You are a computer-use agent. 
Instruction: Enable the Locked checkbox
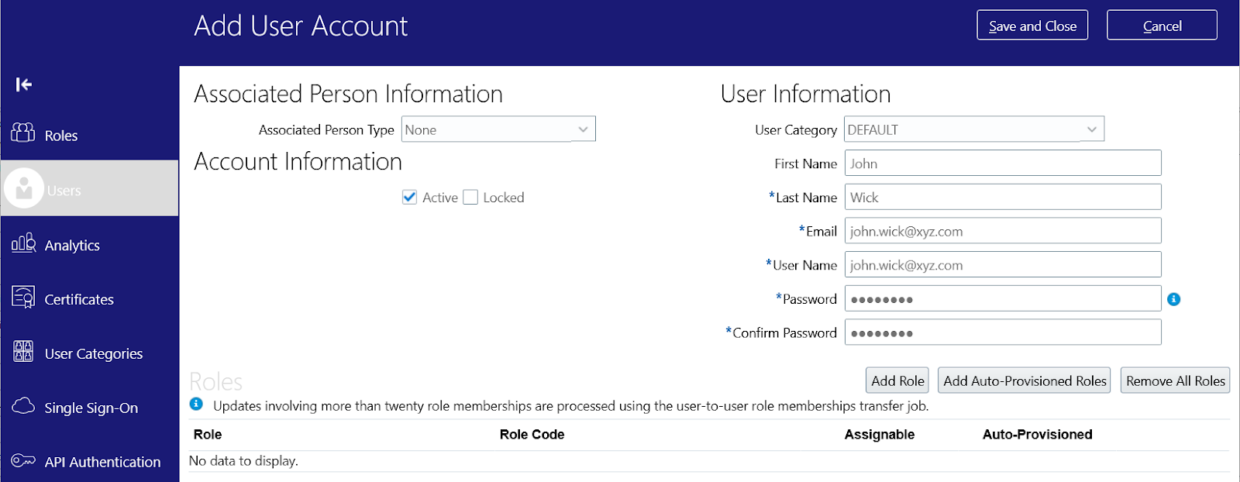pos(470,198)
